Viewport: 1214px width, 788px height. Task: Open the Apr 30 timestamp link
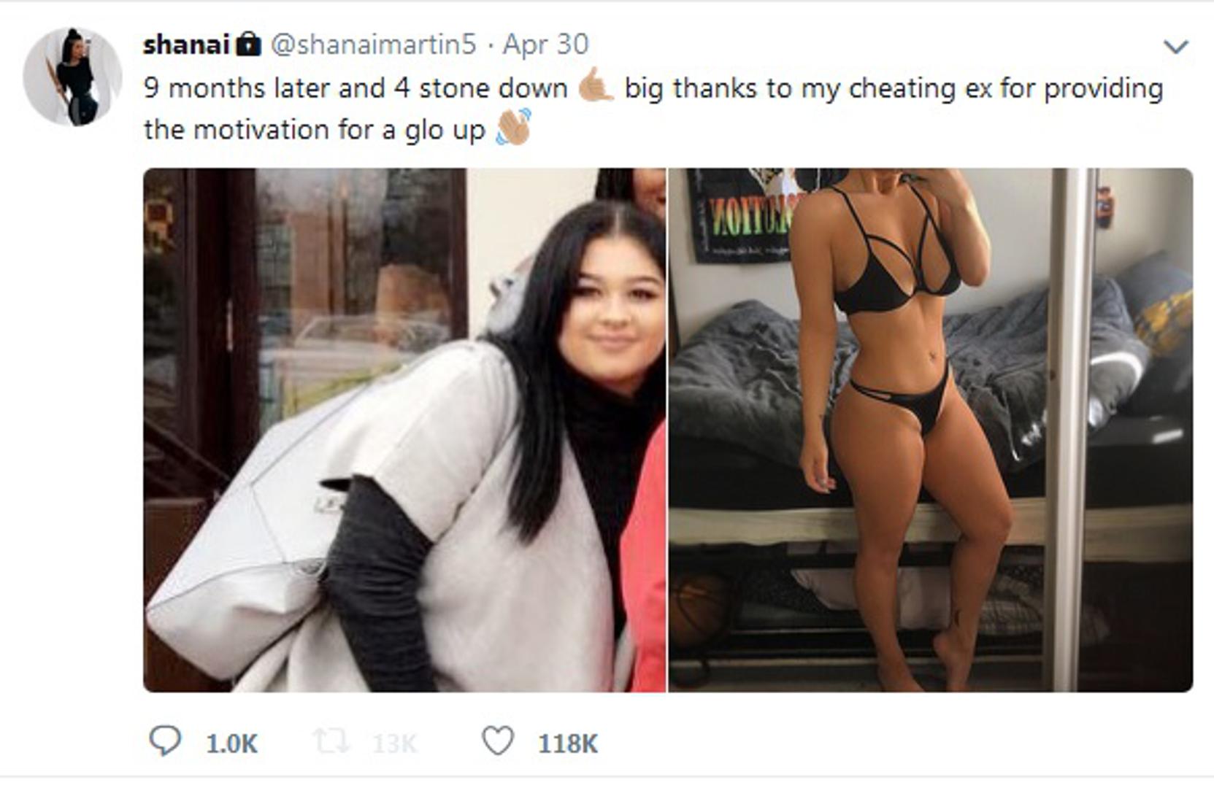pos(545,45)
